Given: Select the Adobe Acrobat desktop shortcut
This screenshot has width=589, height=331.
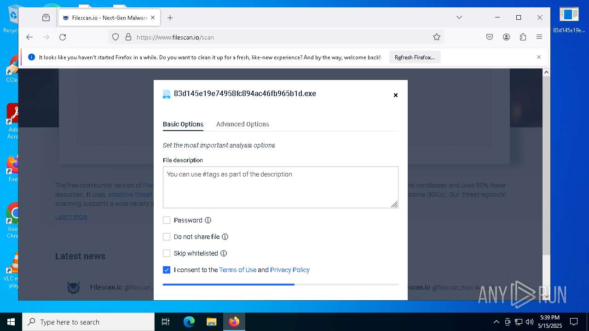Looking at the screenshot, I should 12,121.
